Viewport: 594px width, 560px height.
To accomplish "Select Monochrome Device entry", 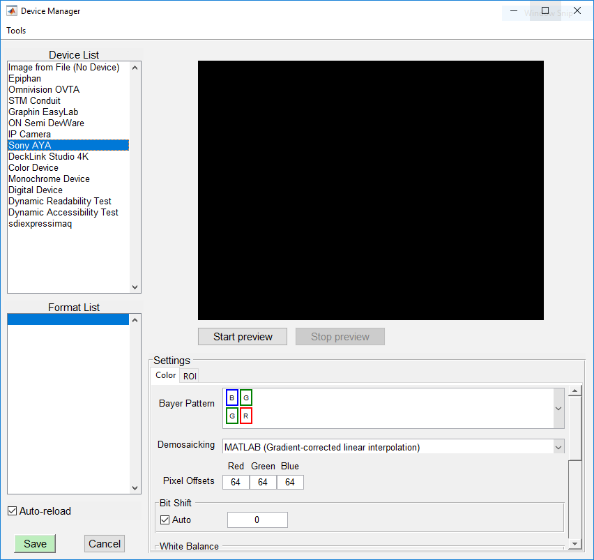I will pos(68,179).
